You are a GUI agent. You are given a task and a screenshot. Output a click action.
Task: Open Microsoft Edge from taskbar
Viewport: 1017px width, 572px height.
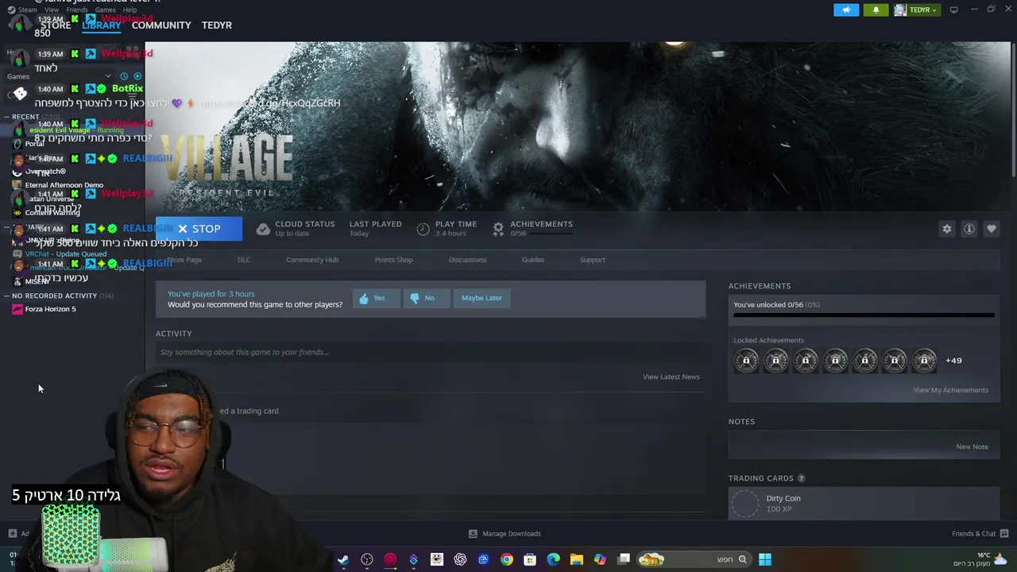[x=553, y=559]
